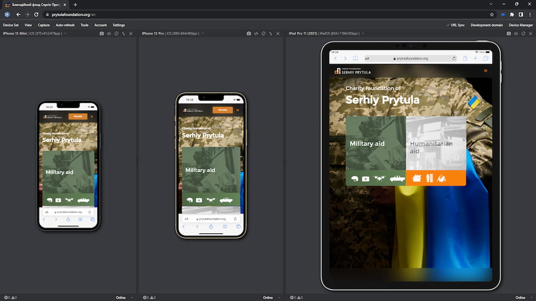Open tab search chevron in title bar
This screenshot has height=301, width=536.
(491, 4)
